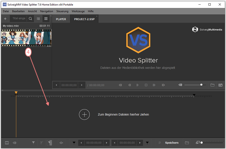Click the search magnifier in media library
The image size is (226, 149).
click(30, 19)
